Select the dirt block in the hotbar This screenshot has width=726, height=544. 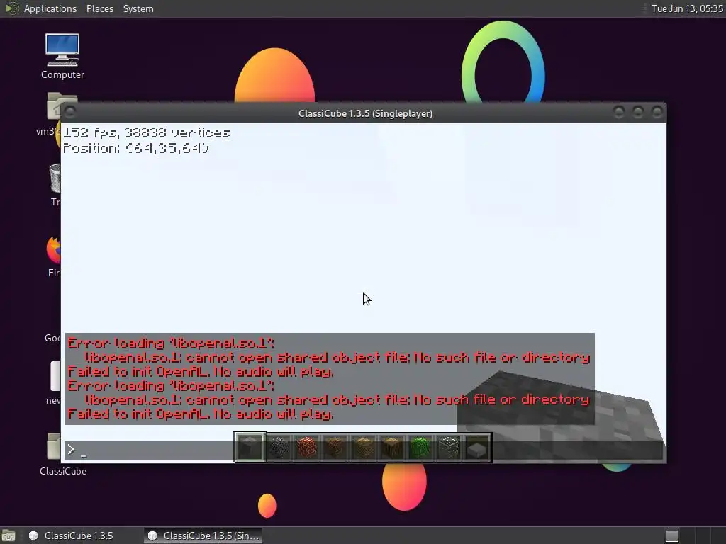coord(335,448)
